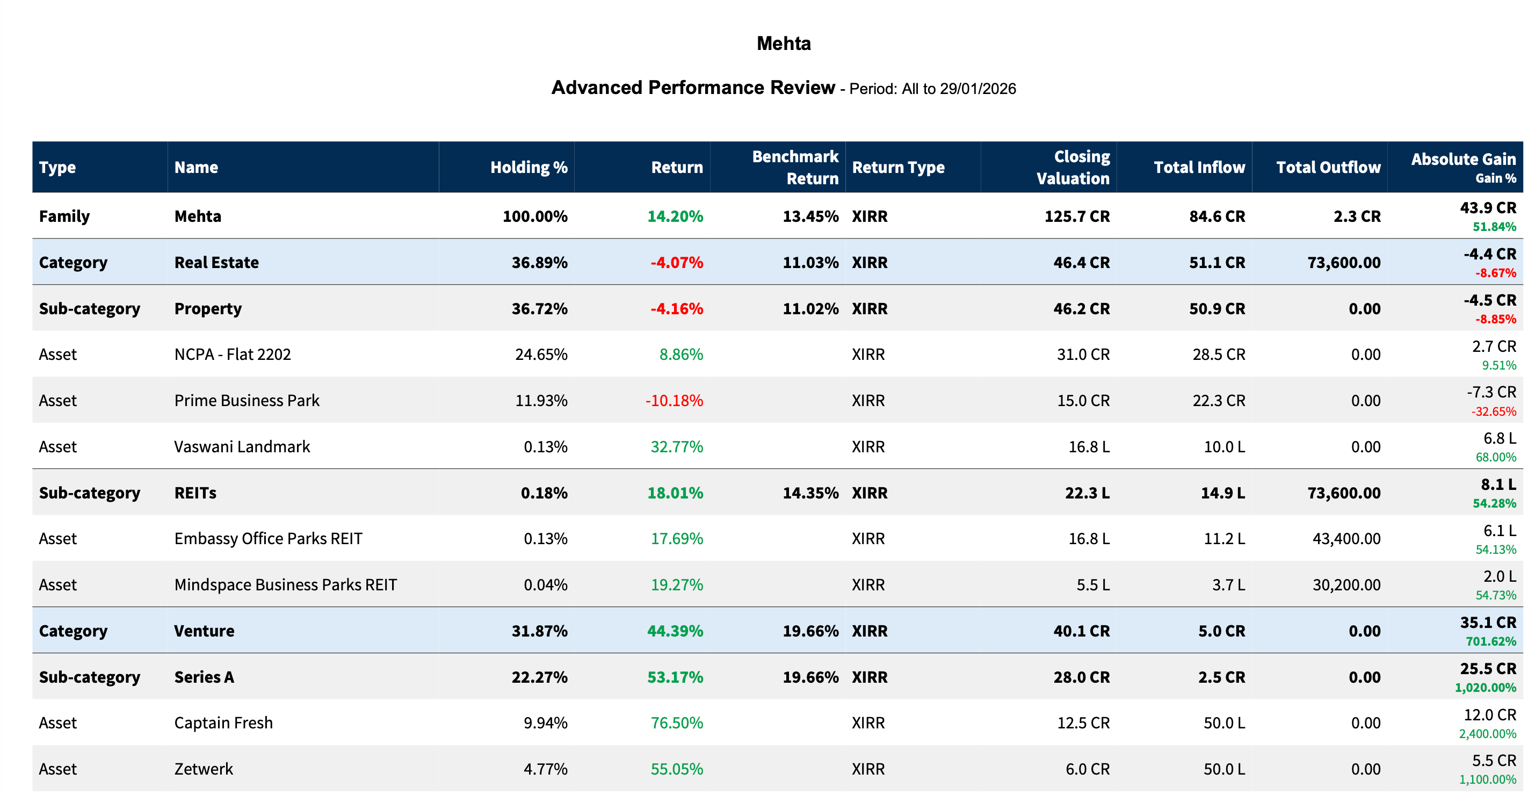Select the Series A sub-category name

click(204, 677)
